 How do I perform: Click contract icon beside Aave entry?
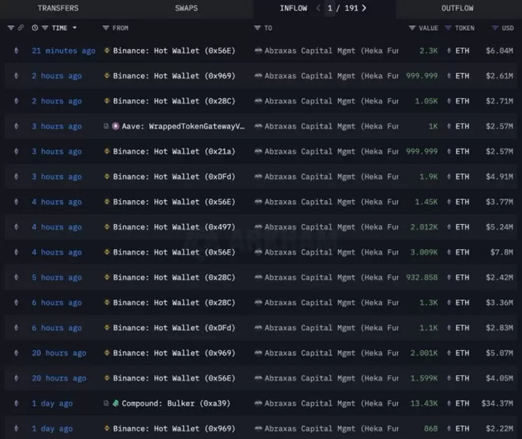106,126
